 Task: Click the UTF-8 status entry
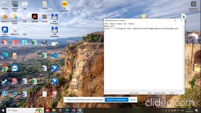(172, 93)
